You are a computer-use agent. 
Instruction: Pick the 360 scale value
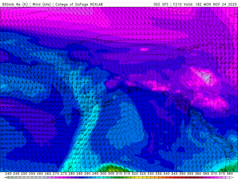tap(198, 174)
